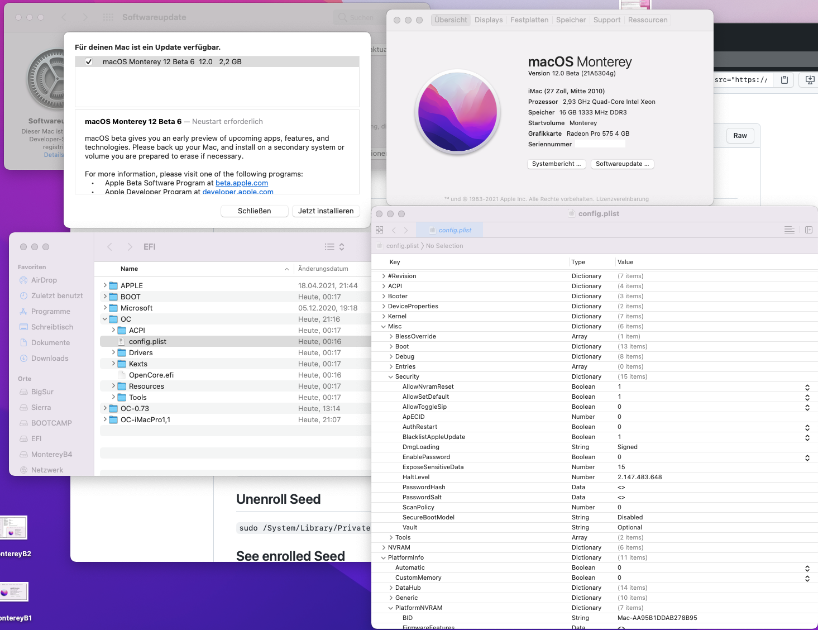The width and height of the screenshot is (818, 630).
Task: Add an editor pane in config.plist window
Action: pos(809,230)
